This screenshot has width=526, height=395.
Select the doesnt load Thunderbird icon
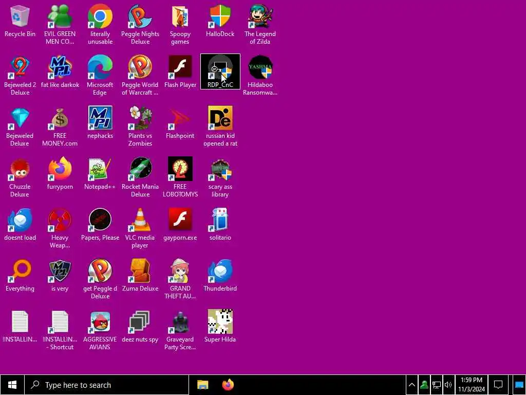[x=20, y=225]
